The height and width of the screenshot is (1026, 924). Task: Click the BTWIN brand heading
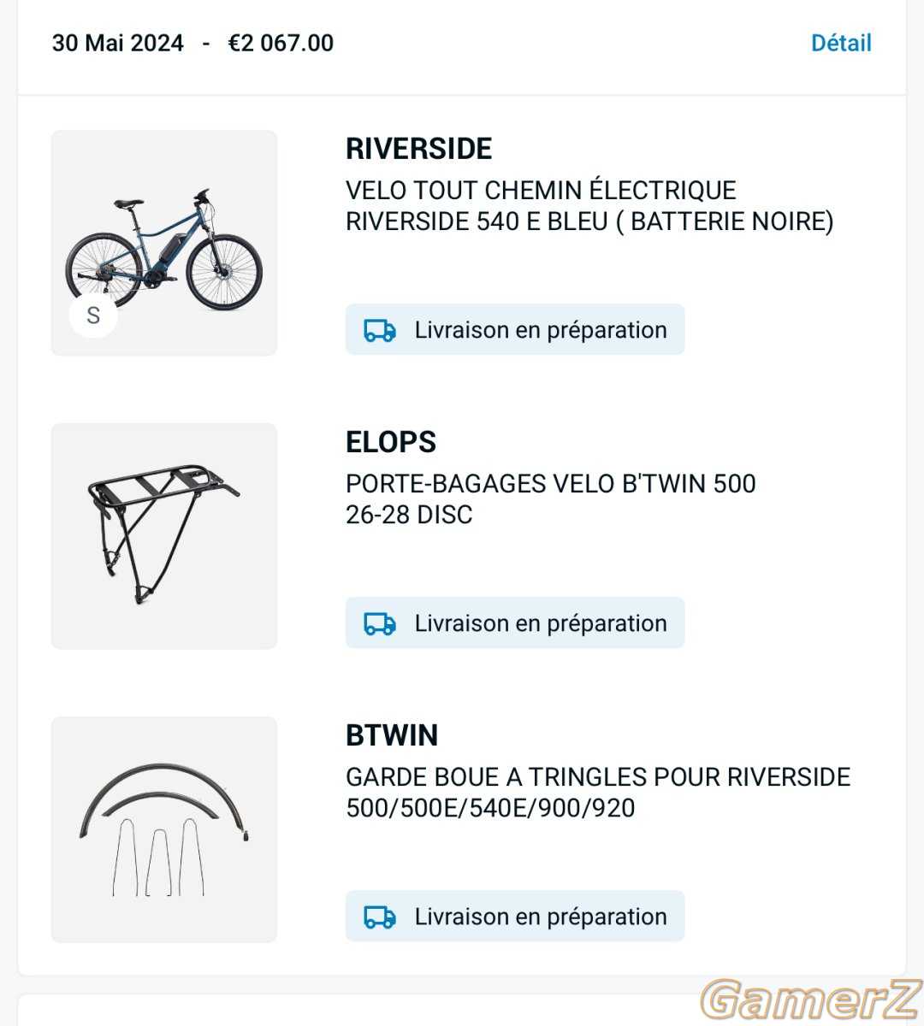392,735
